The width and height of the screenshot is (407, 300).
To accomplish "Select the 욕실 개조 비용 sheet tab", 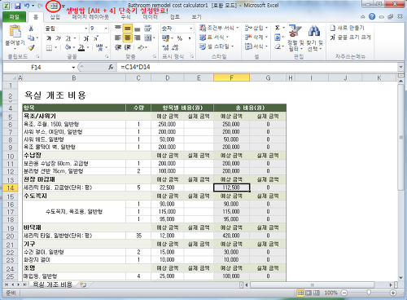I will [x=52, y=285].
